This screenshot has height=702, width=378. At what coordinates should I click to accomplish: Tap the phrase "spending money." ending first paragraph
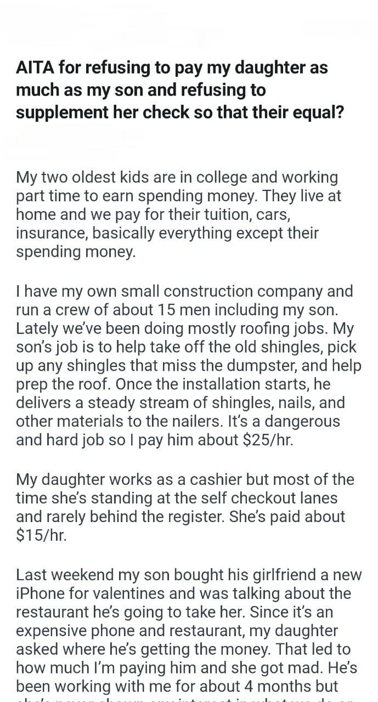(75, 253)
